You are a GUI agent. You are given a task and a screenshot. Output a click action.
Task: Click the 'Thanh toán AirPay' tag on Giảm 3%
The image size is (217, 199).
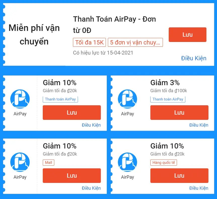tap(168, 99)
